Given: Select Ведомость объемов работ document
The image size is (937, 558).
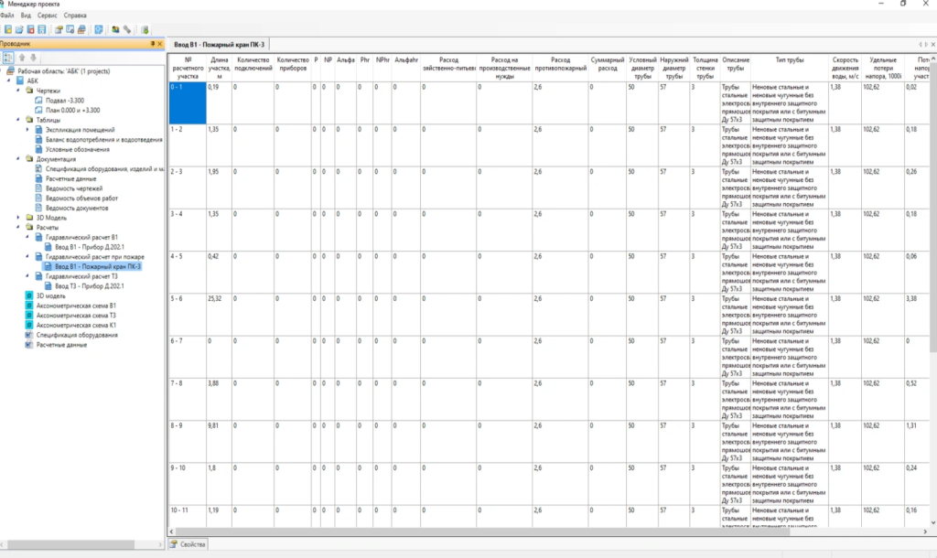Looking at the screenshot, I should pos(82,198).
